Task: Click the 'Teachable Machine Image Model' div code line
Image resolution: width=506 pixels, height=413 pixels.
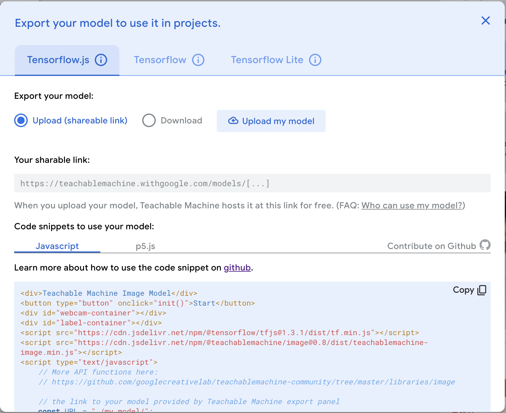Action: (x=109, y=293)
